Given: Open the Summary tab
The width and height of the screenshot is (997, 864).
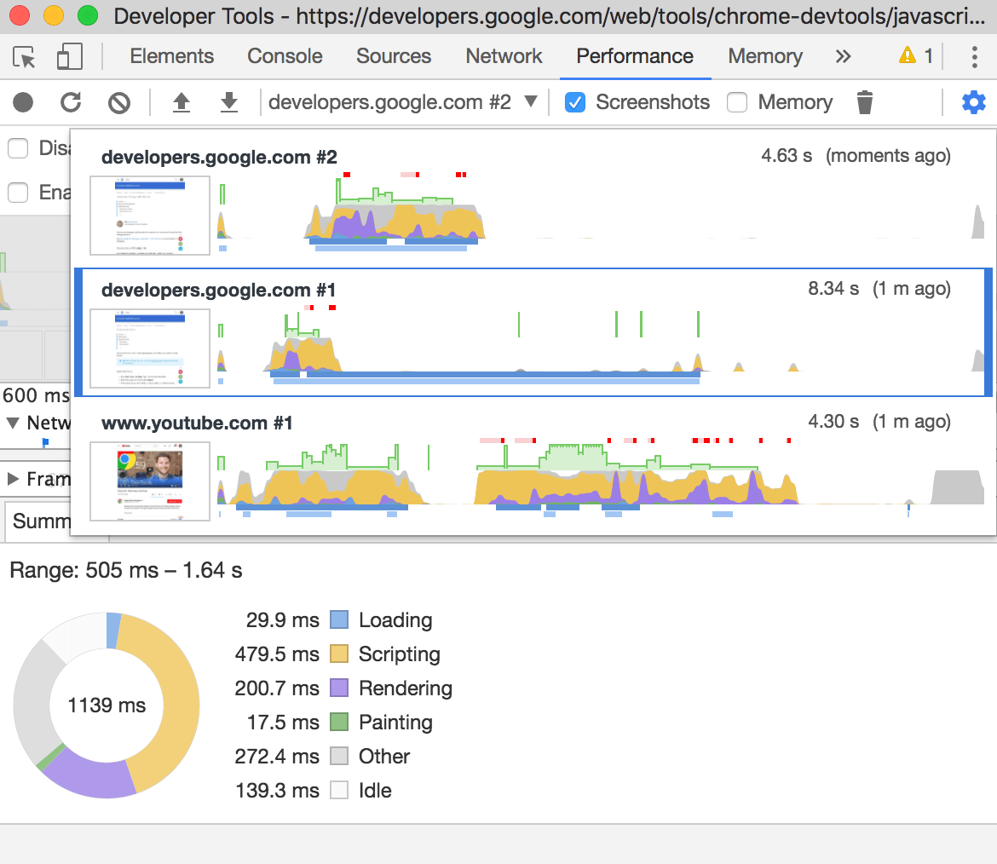Looking at the screenshot, I should coord(42,521).
